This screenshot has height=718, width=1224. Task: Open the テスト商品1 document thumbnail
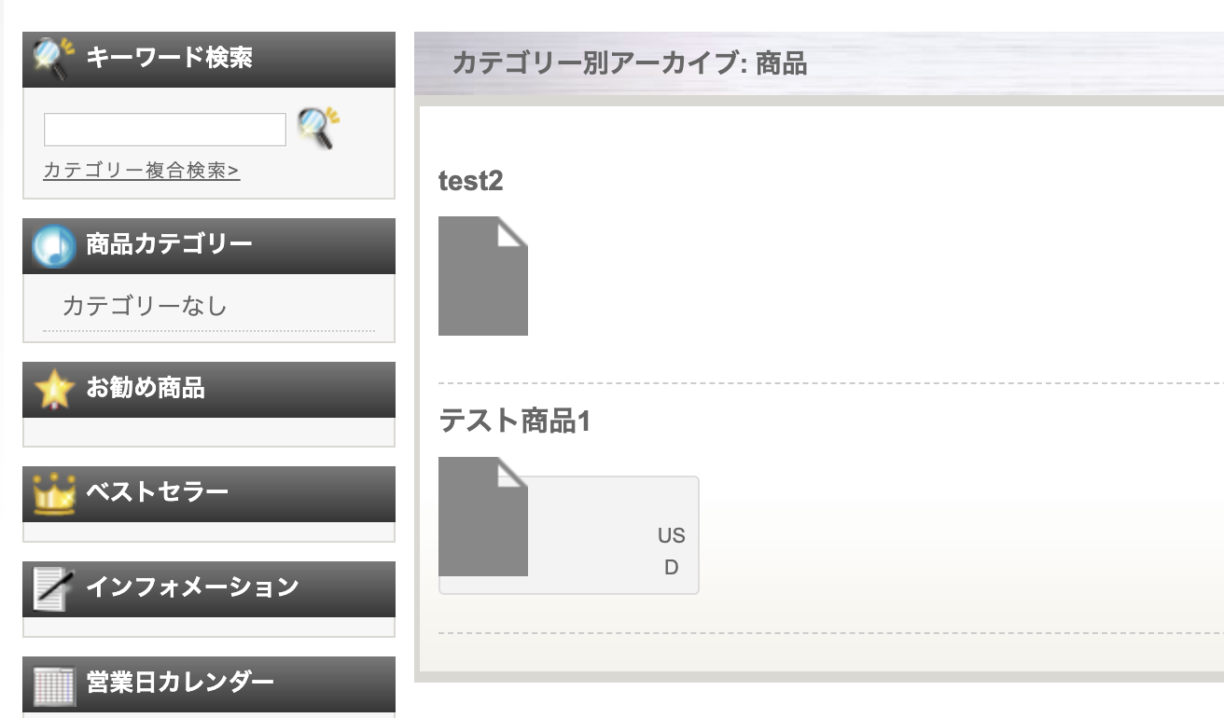483,517
